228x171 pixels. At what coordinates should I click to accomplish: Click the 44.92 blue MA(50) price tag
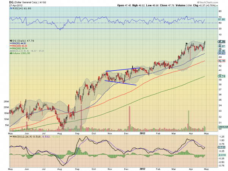click(x=222, y=53)
